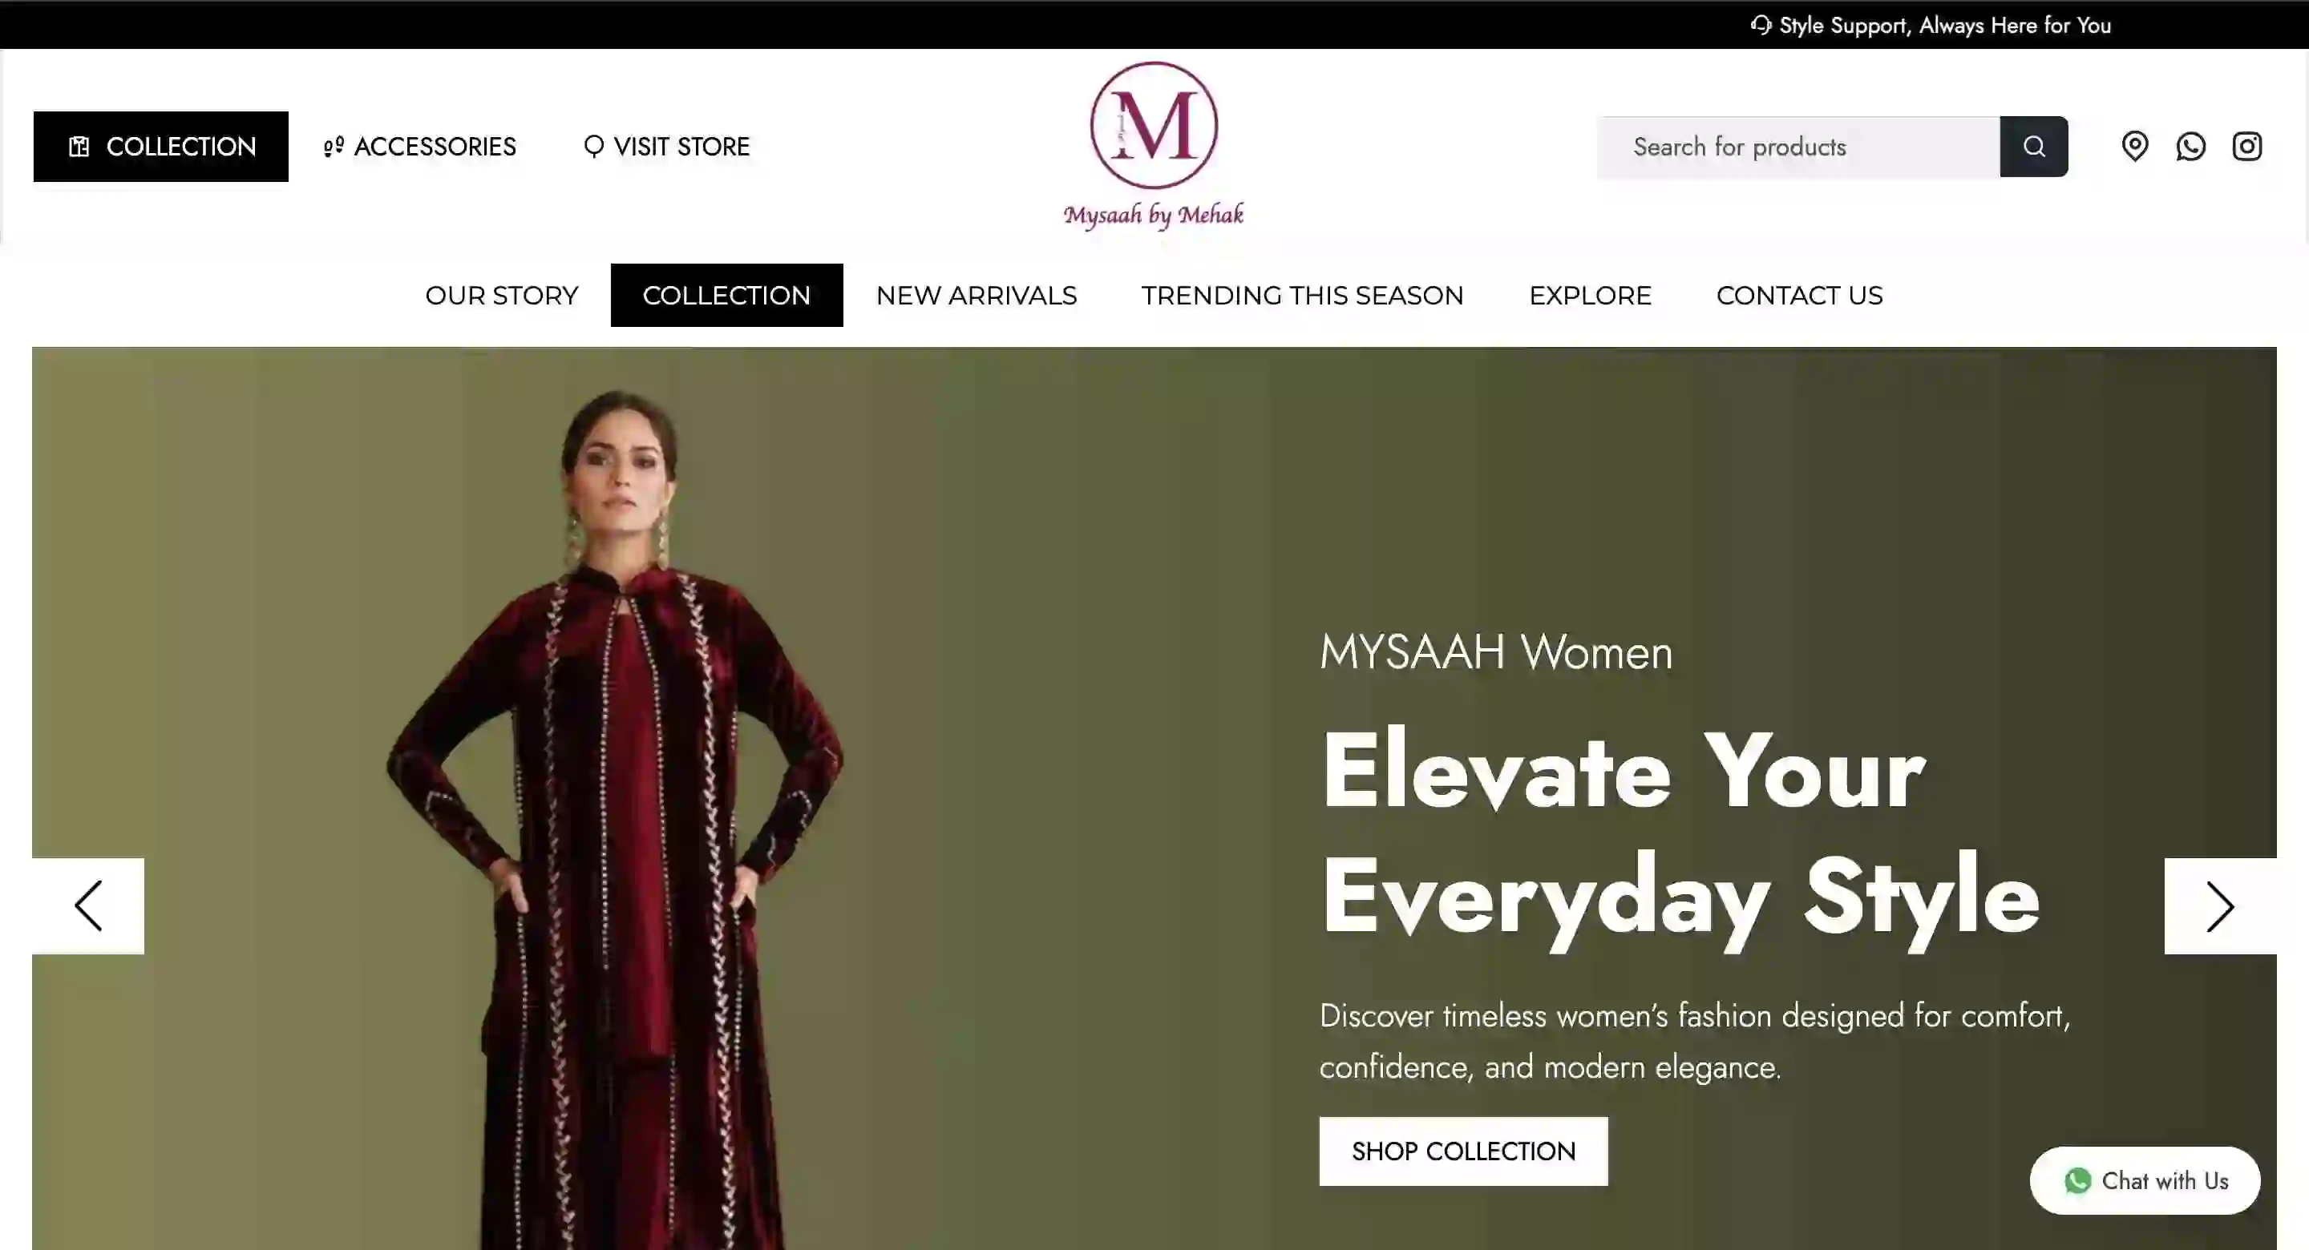Viewport: 2309px width, 1250px height.
Task: Open the VISIT STORE link
Action: [x=666, y=146]
